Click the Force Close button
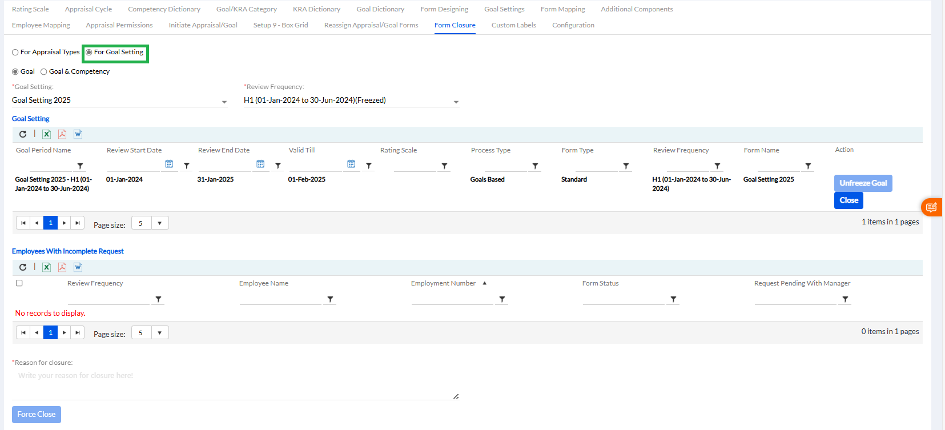Image resolution: width=945 pixels, height=430 pixels. click(x=37, y=415)
